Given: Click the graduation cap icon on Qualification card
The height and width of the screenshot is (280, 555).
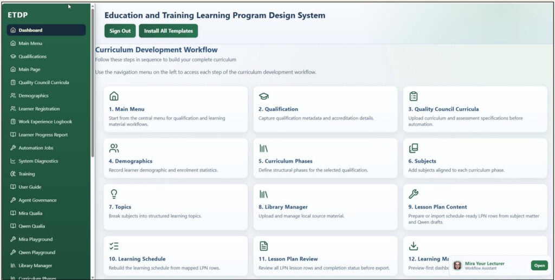Looking at the screenshot, I should 264,96.
